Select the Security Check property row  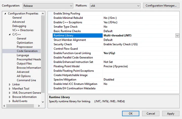(63, 44)
